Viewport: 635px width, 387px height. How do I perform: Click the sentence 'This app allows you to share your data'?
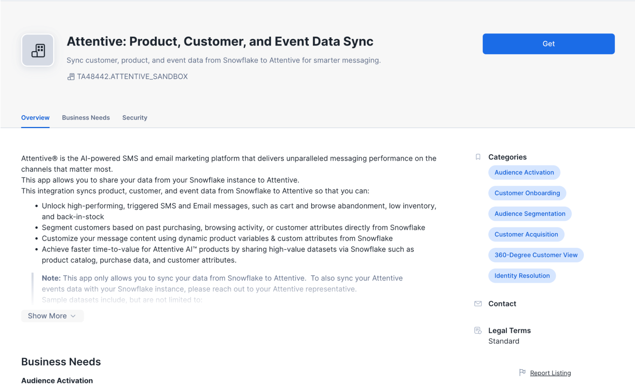point(160,180)
